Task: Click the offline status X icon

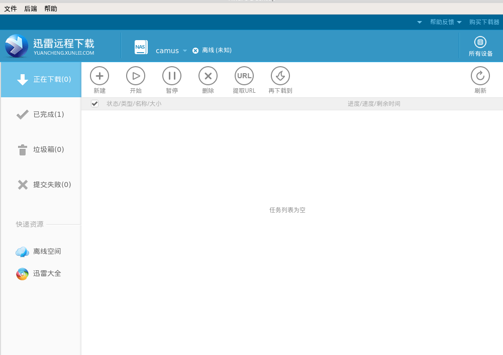Action: (x=195, y=51)
